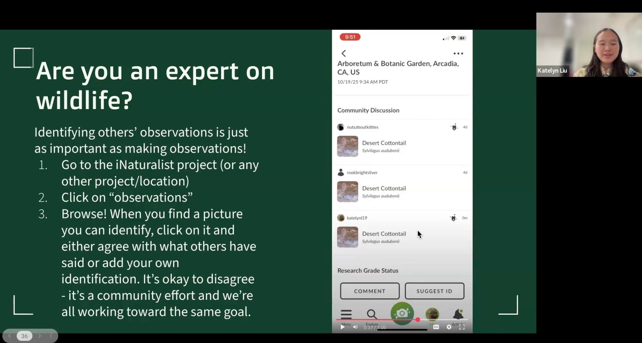Open the Activity bell icon
642x343 pixels.
(x=458, y=314)
